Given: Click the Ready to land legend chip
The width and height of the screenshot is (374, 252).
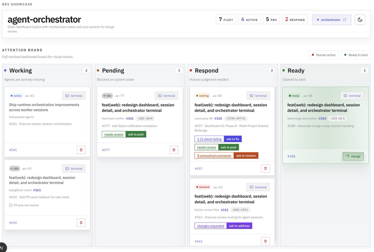Looking at the screenshot, I should pyautogui.click(x=356, y=55).
